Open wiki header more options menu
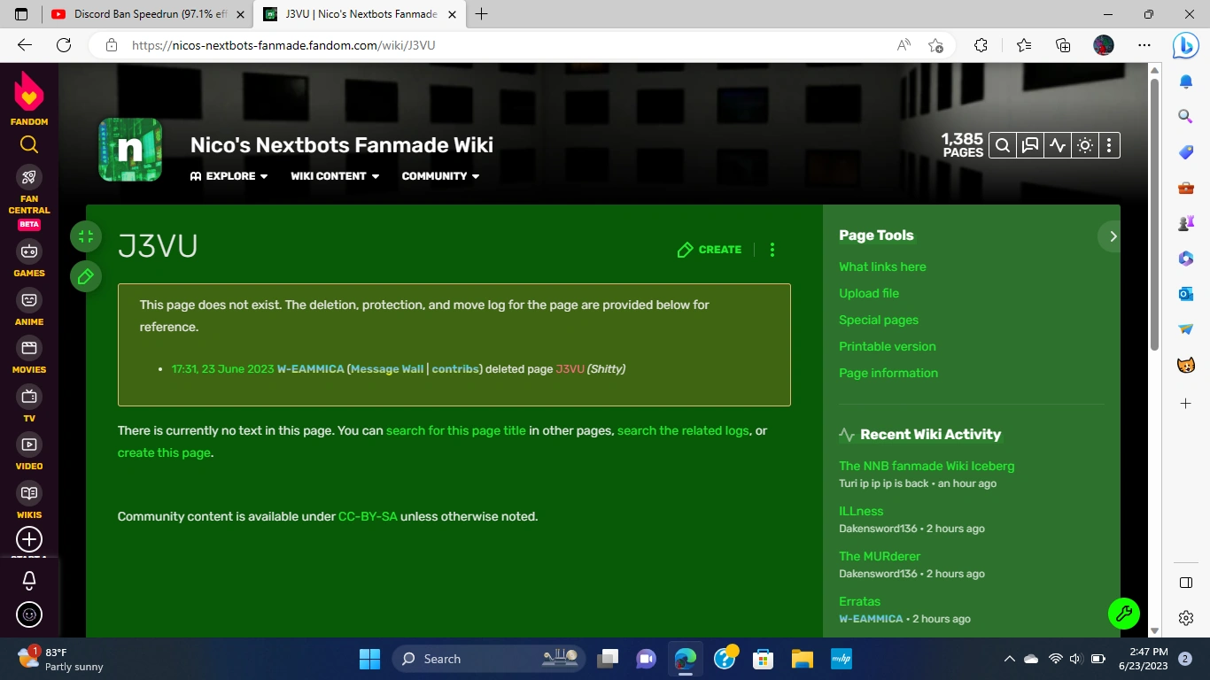Screen dimensions: 1210x680 [x=1109, y=146]
